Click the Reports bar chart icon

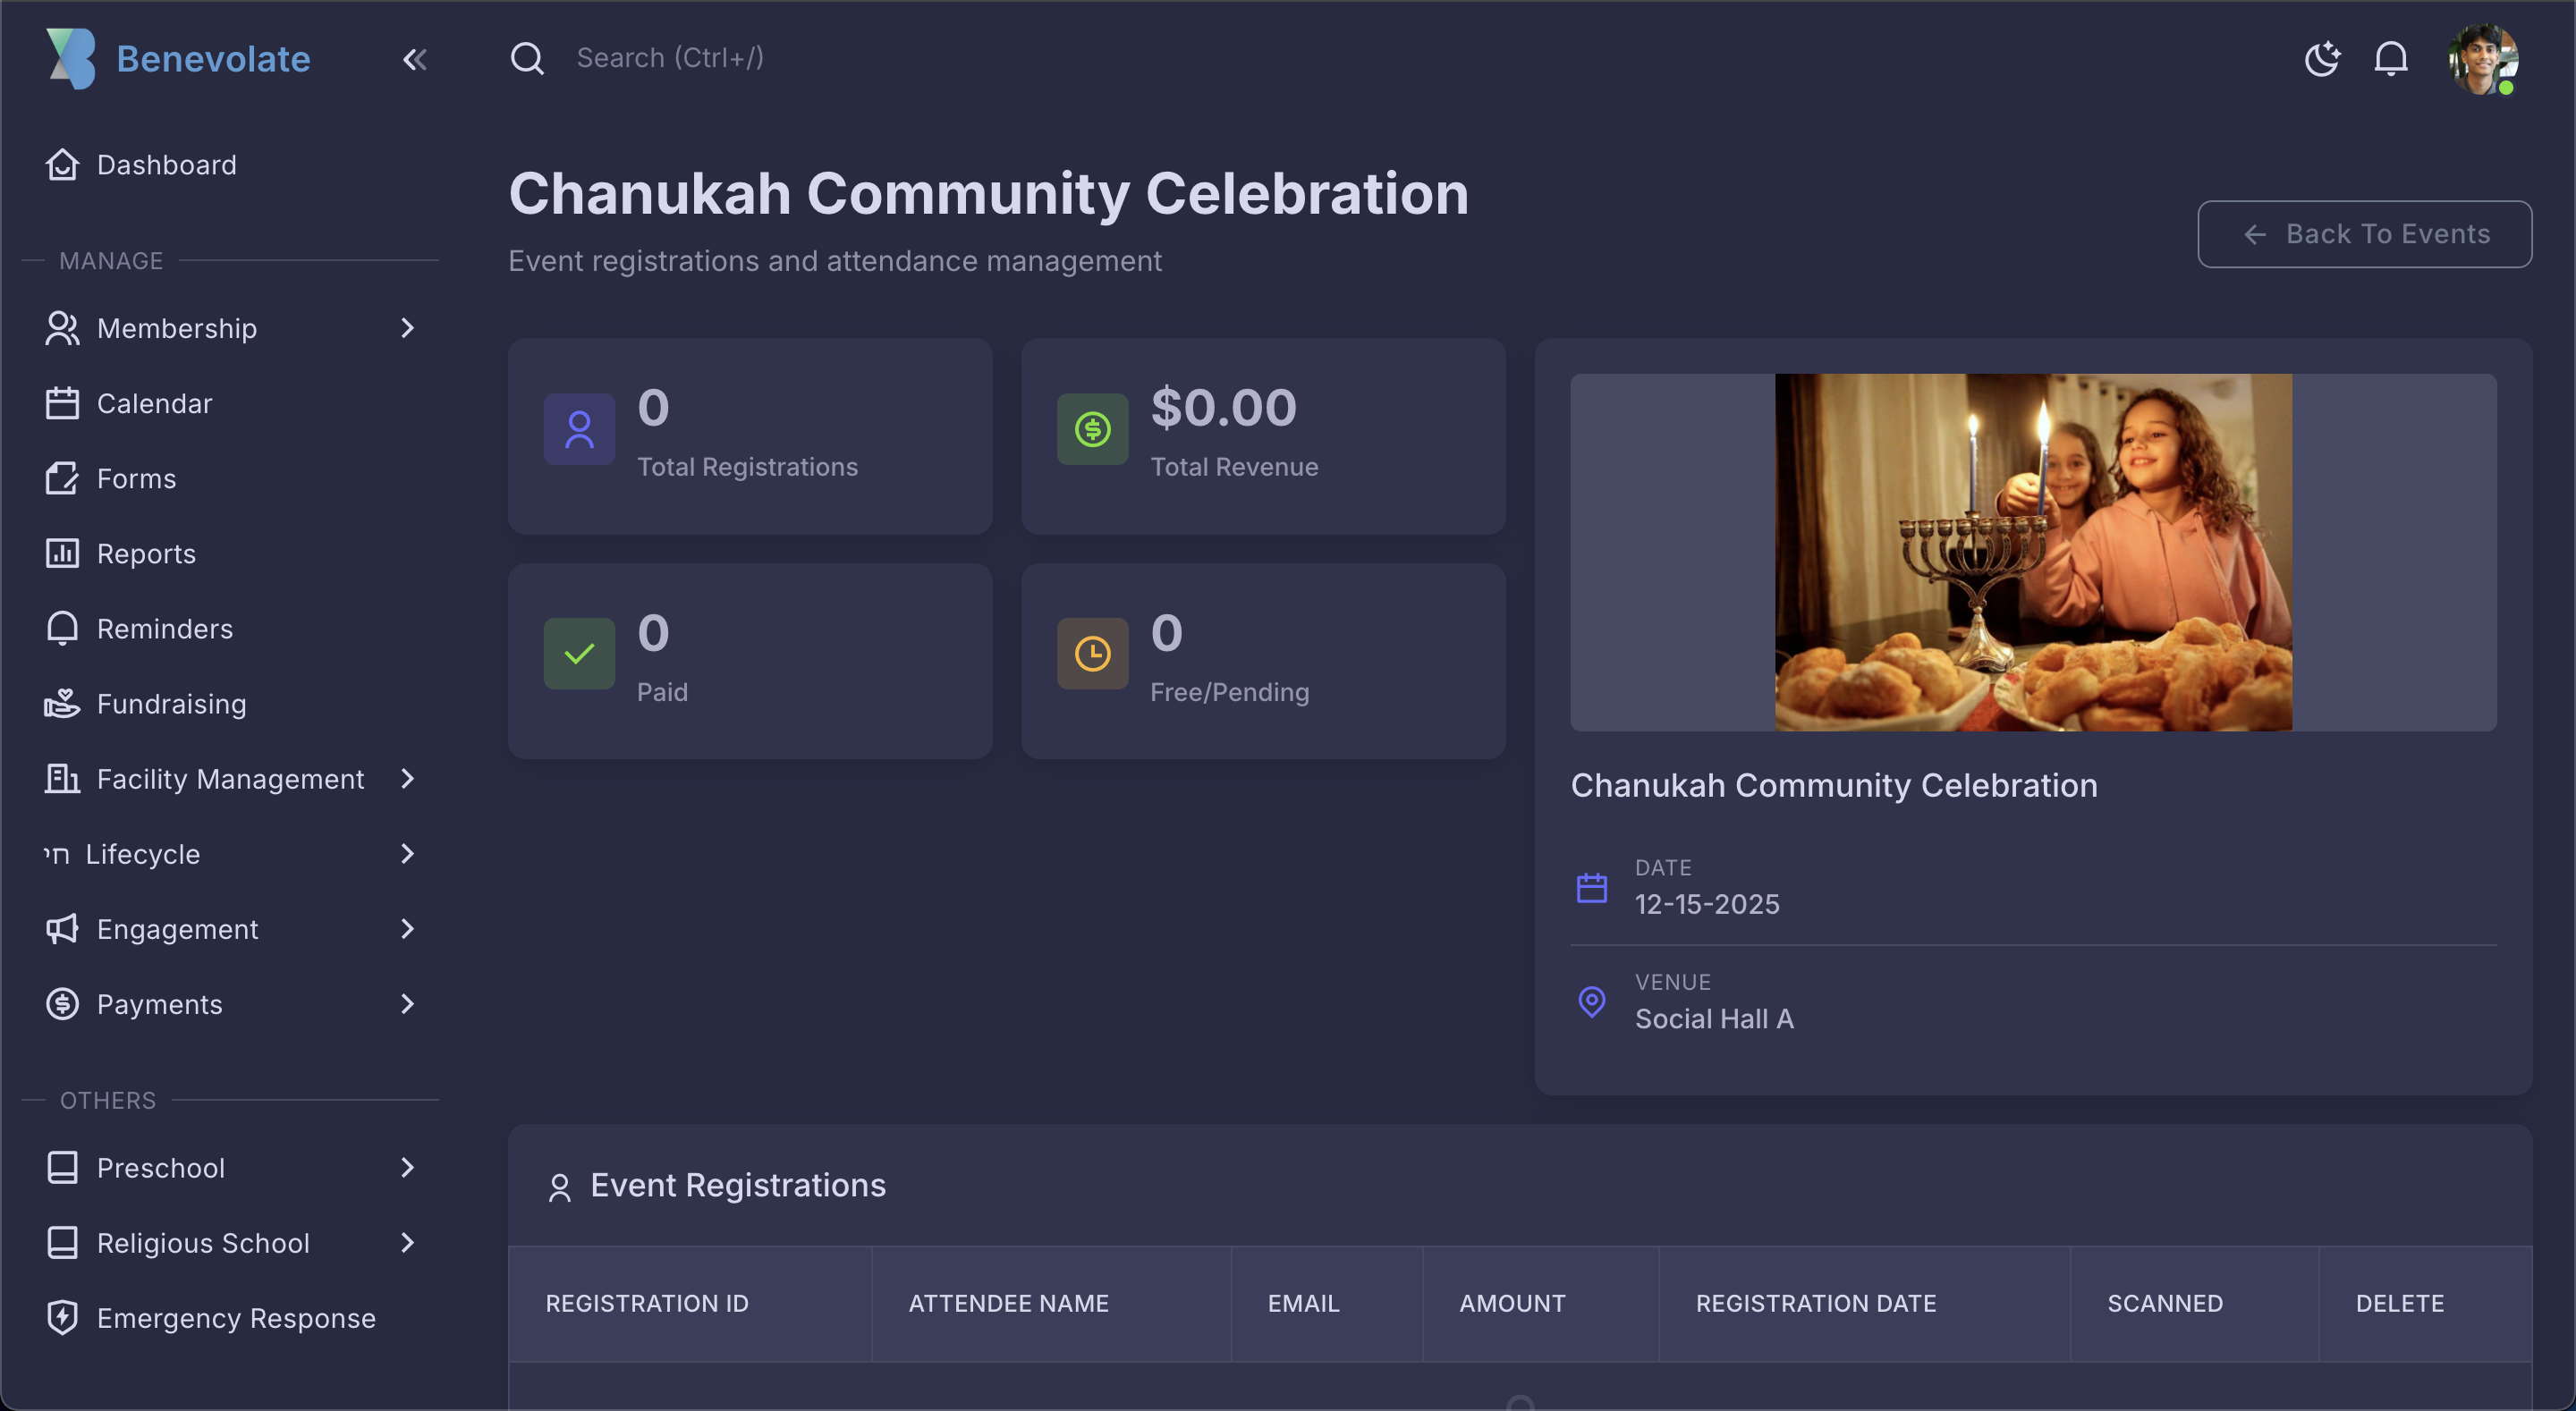tap(62, 553)
